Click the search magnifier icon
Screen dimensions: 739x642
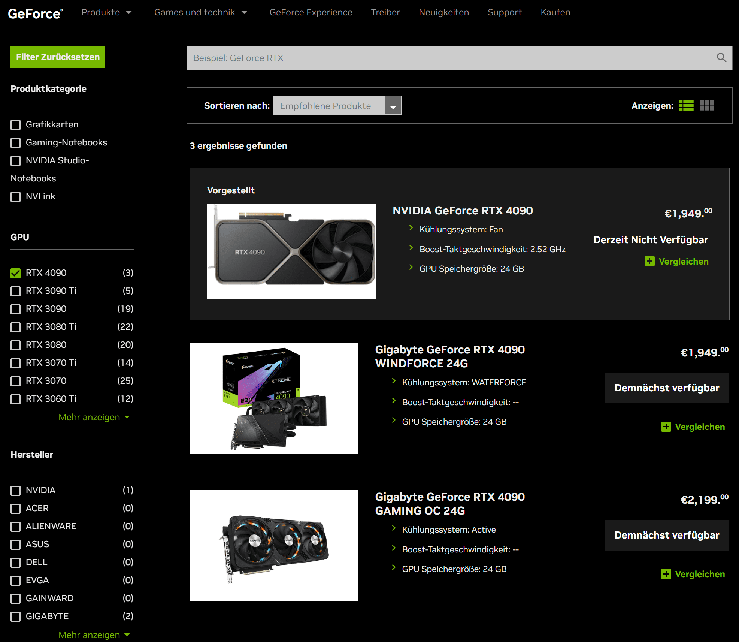coord(721,58)
